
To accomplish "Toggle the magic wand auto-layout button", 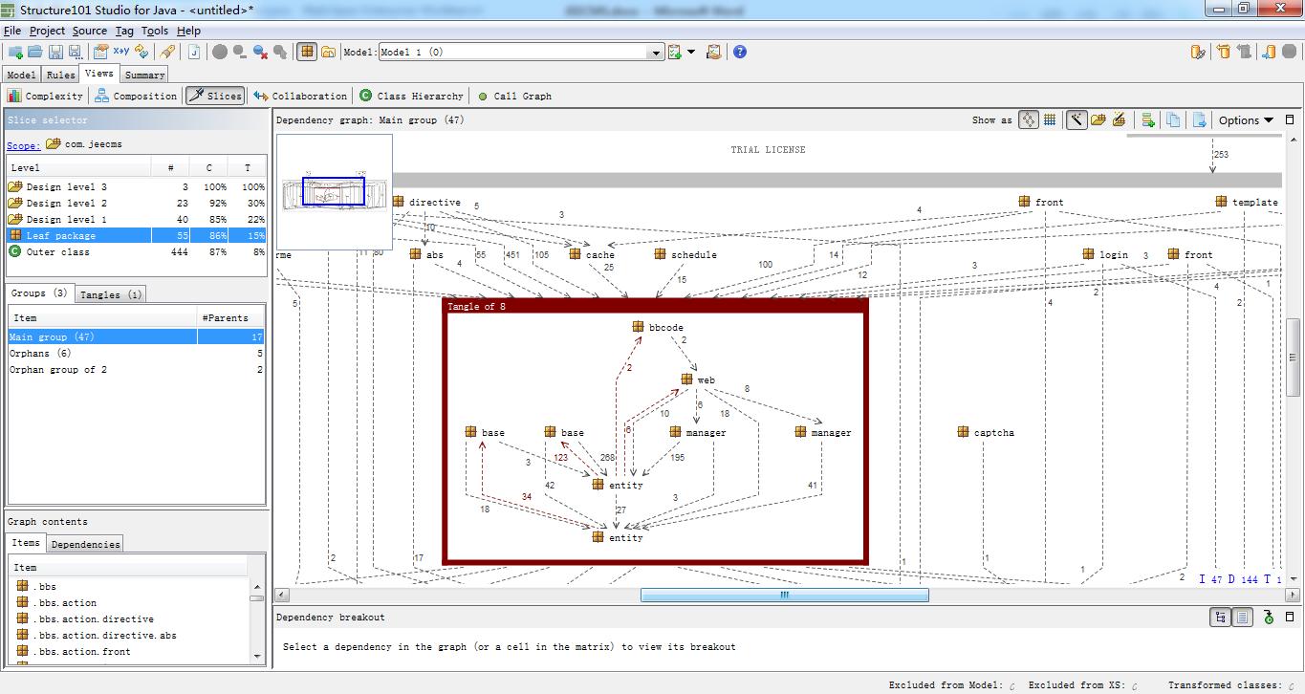I will (x=1077, y=120).
